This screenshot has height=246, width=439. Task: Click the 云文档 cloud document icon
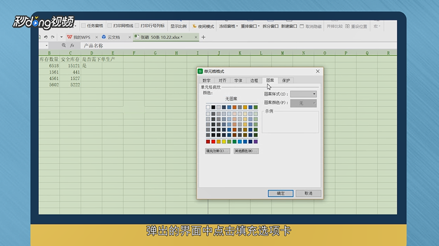(x=104, y=37)
